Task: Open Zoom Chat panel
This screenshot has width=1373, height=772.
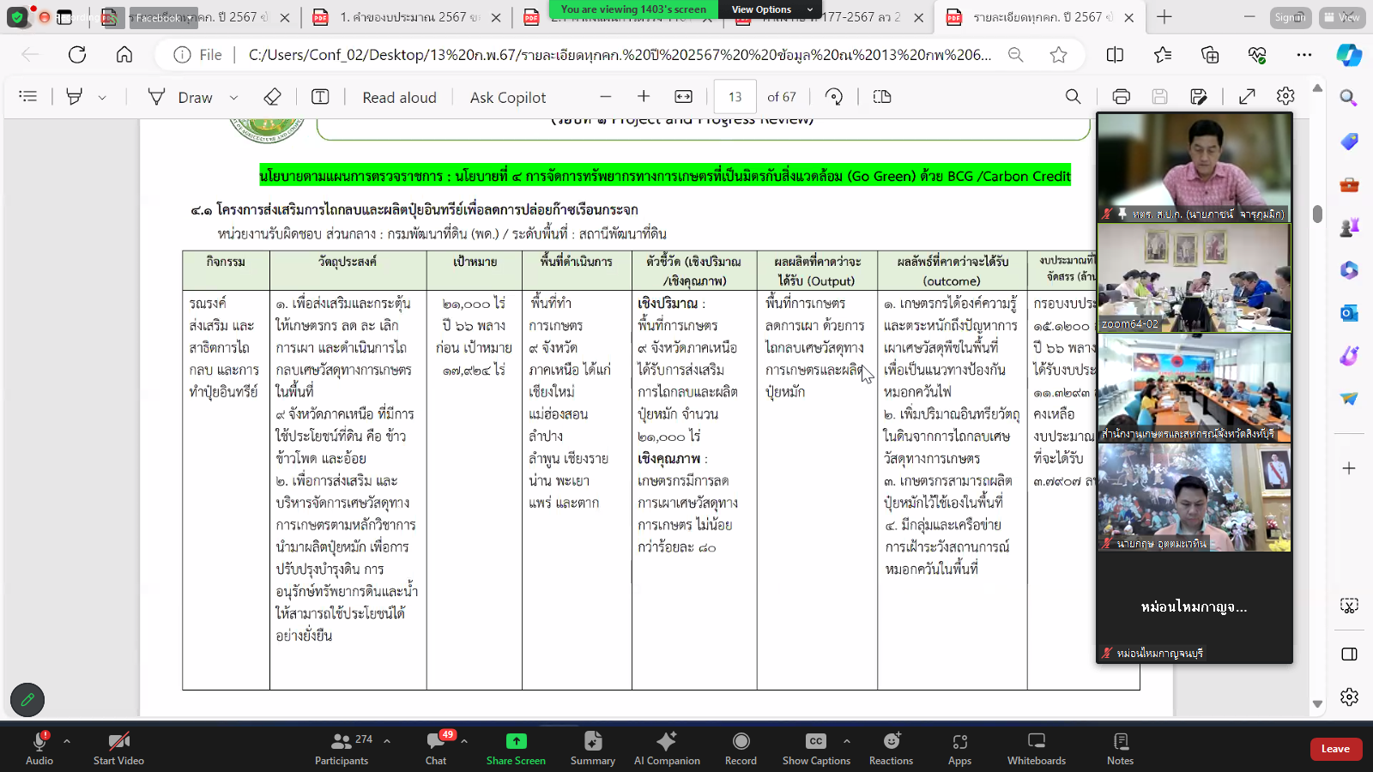Action: point(436,748)
